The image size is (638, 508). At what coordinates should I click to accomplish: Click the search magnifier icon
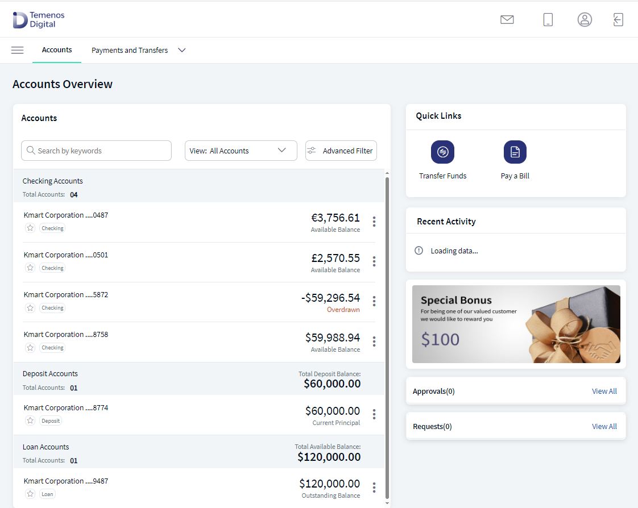[31, 151]
